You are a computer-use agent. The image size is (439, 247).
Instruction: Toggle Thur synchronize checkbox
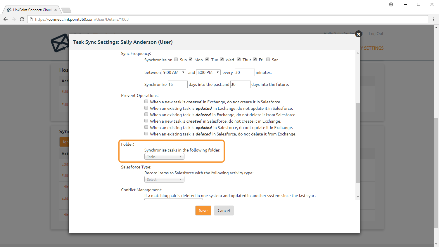click(x=239, y=60)
